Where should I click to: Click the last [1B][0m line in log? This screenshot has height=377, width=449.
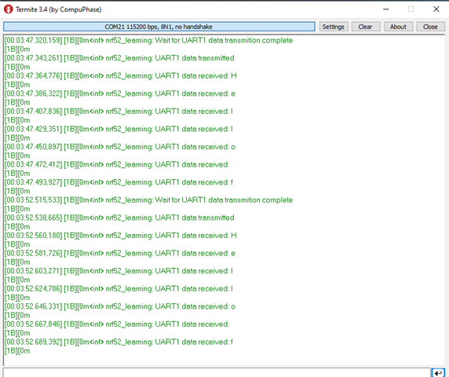pyautogui.click(x=17, y=351)
